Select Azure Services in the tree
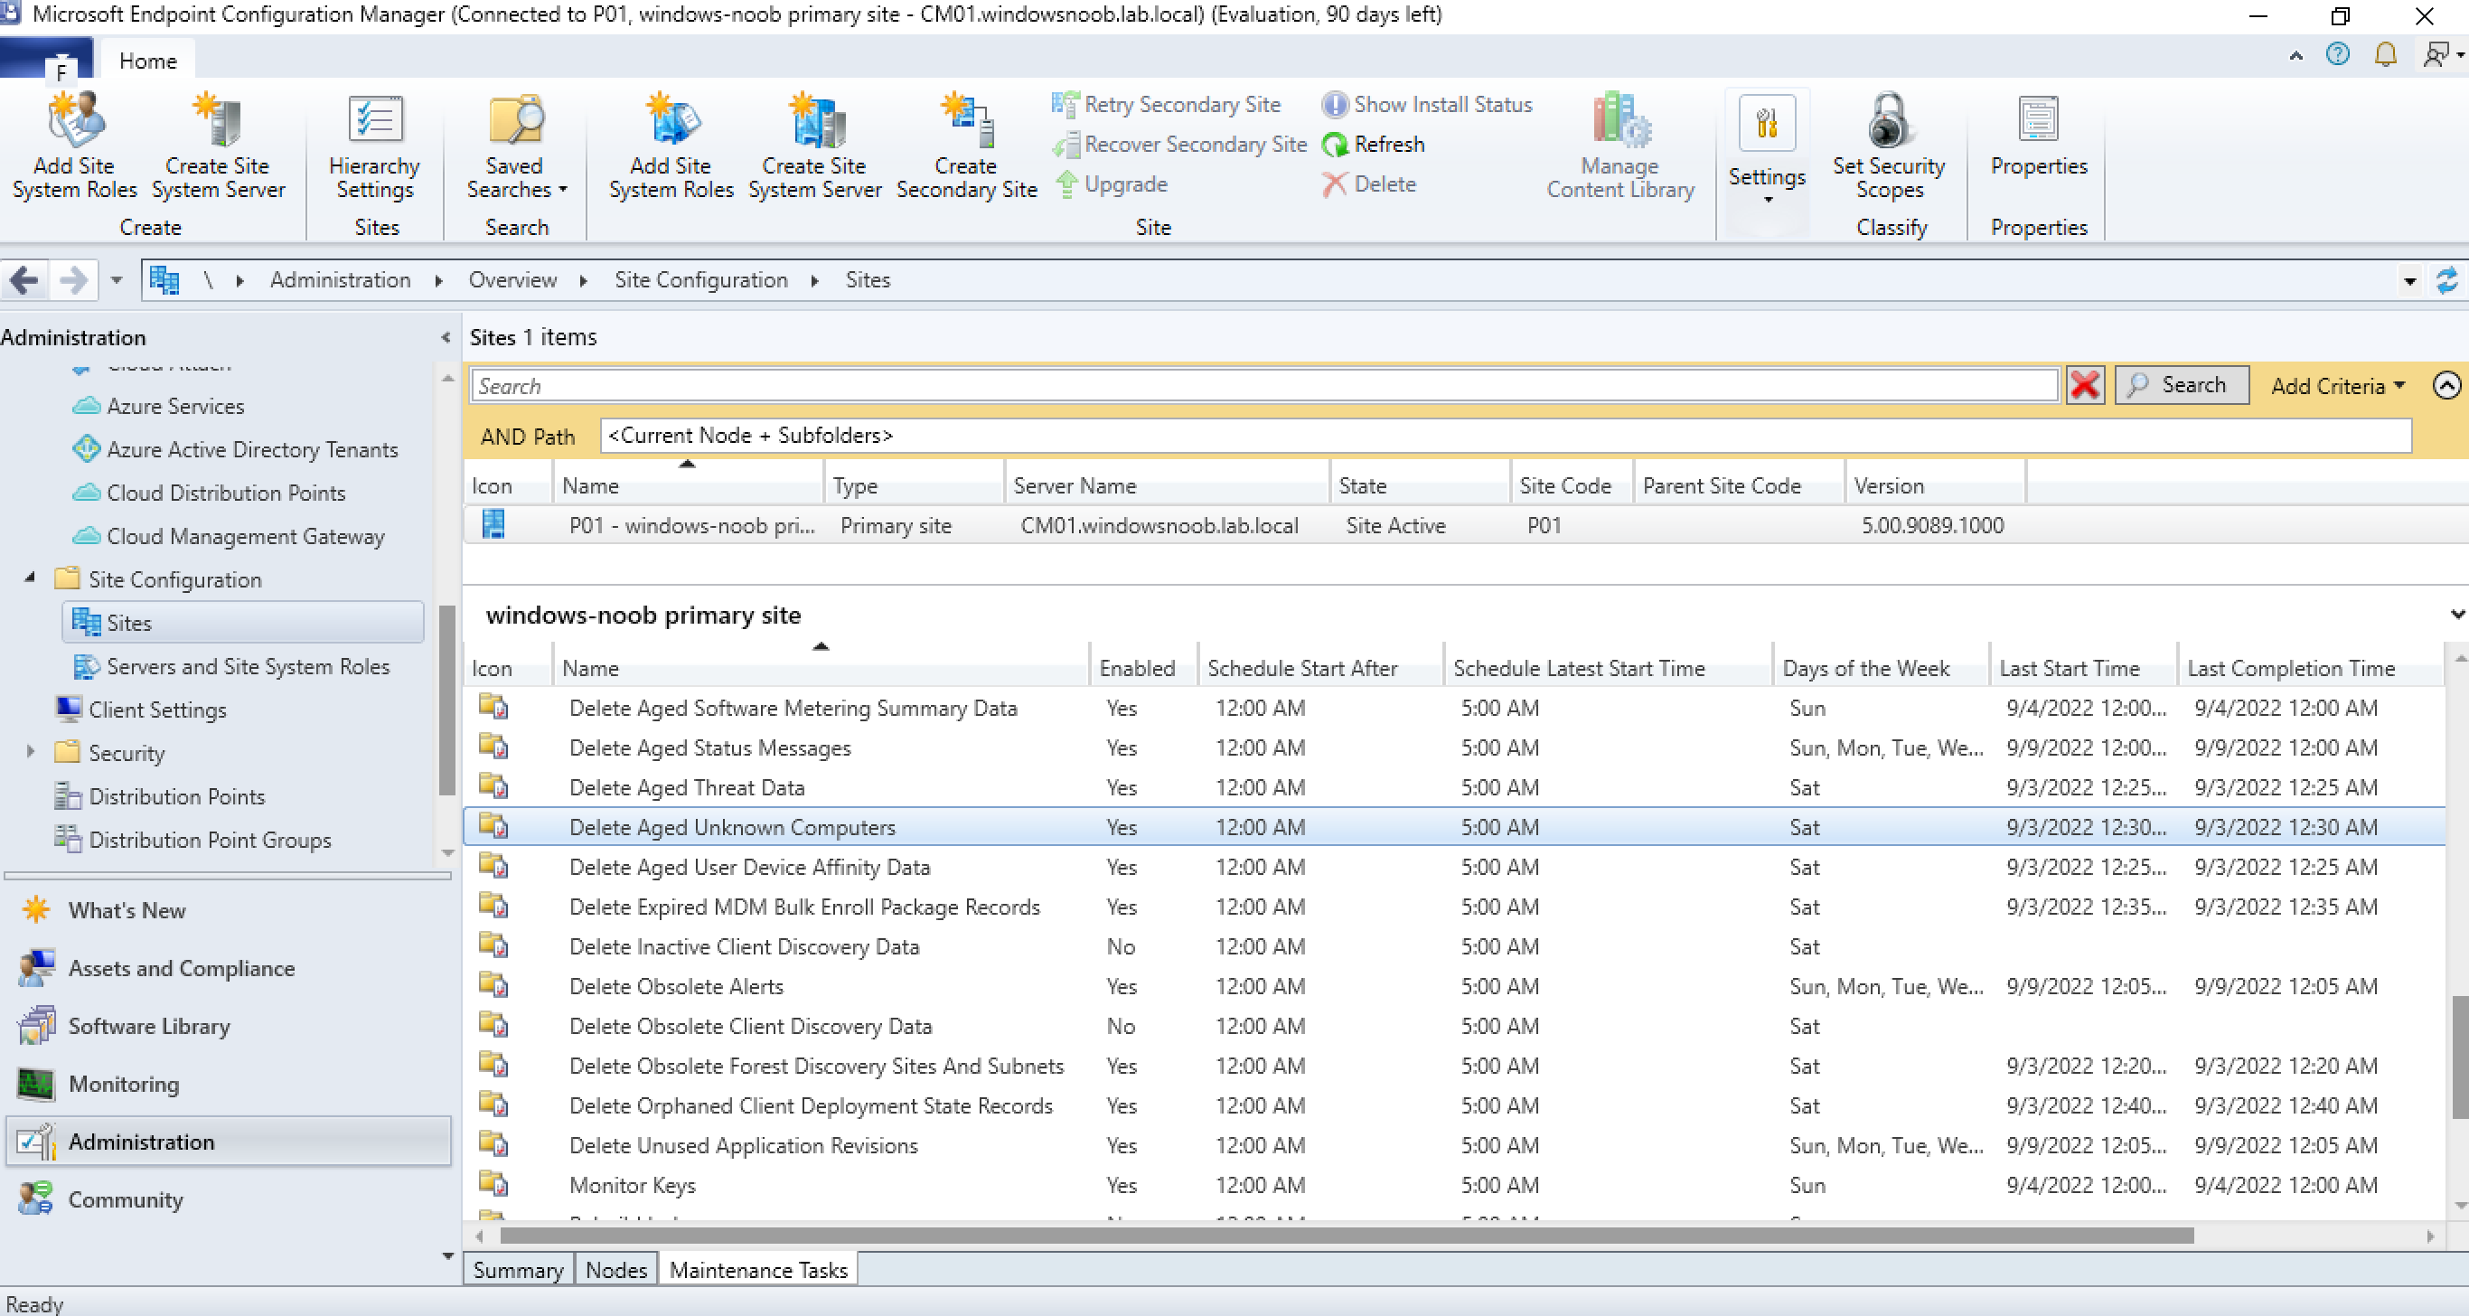This screenshot has width=2469, height=1316. click(175, 407)
